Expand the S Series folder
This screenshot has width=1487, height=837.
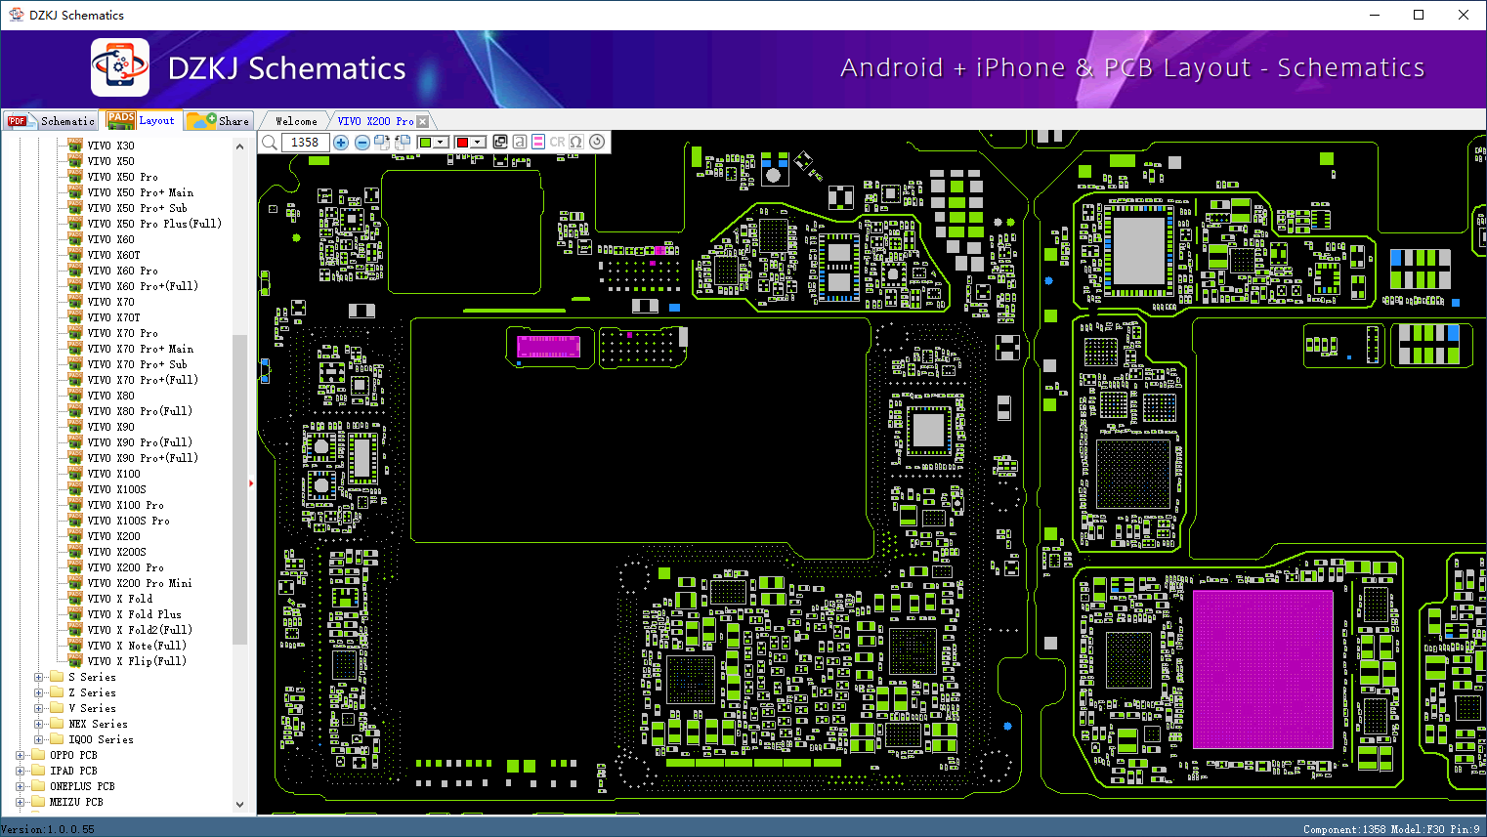tap(39, 677)
